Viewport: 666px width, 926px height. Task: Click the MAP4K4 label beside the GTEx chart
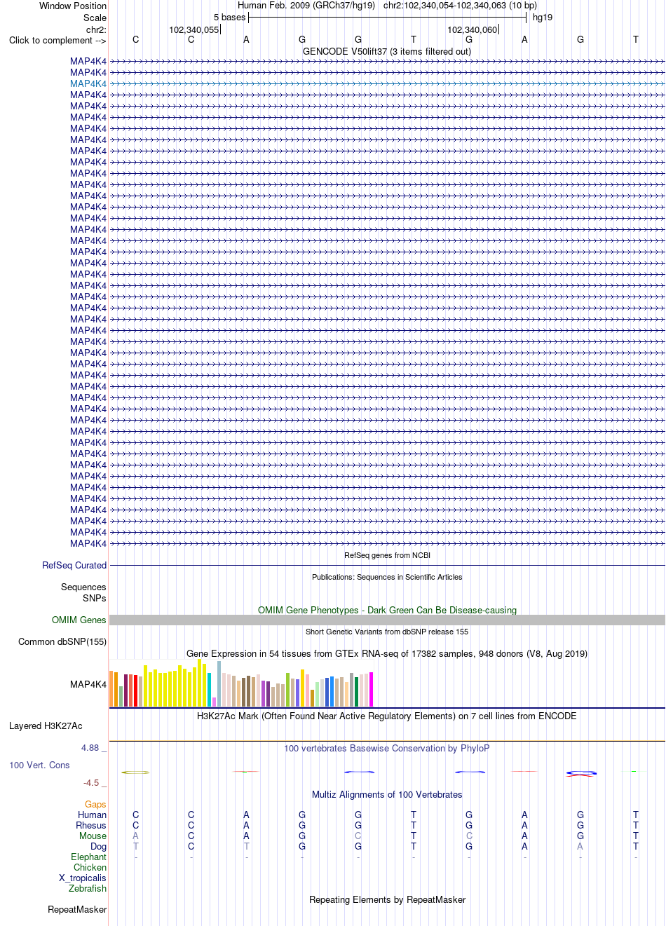[x=88, y=684]
